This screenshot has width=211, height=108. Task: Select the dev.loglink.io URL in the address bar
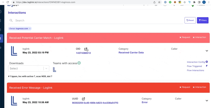[x=46, y=2]
